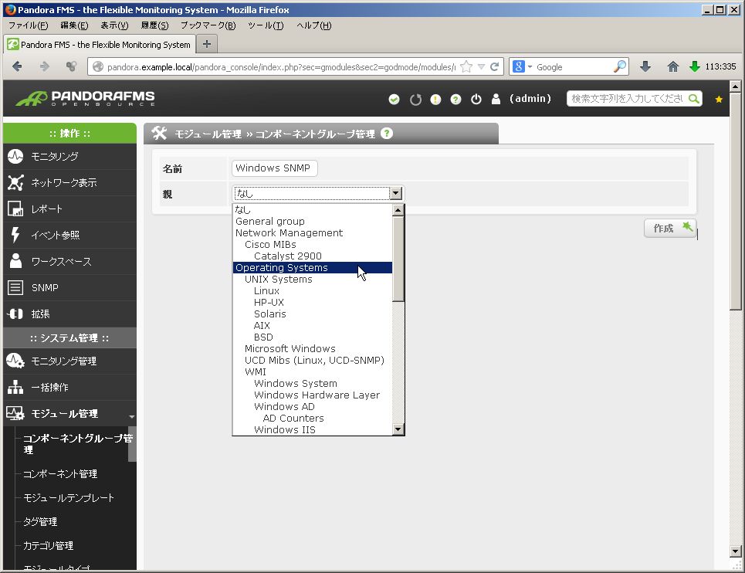
Task: Open モニタリング menu in sidebar
Action: tap(69, 156)
